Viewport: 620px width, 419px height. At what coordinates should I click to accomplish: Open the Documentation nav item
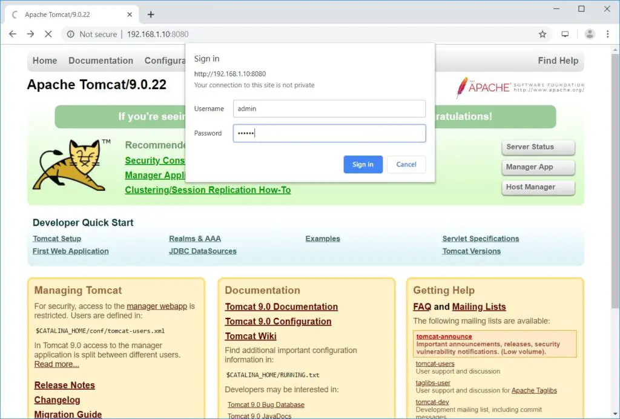(x=101, y=61)
